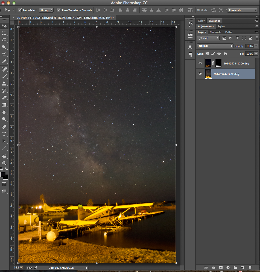
Task: Click the Add layer style fx icon
Action: [x=214, y=268]
